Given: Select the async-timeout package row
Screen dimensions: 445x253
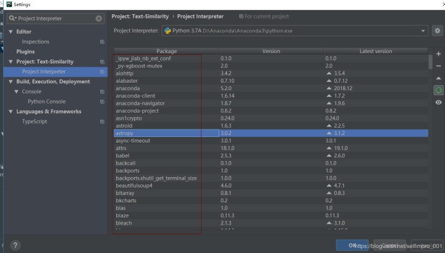Looking at the screenshot, I should [x=271, y=141].
